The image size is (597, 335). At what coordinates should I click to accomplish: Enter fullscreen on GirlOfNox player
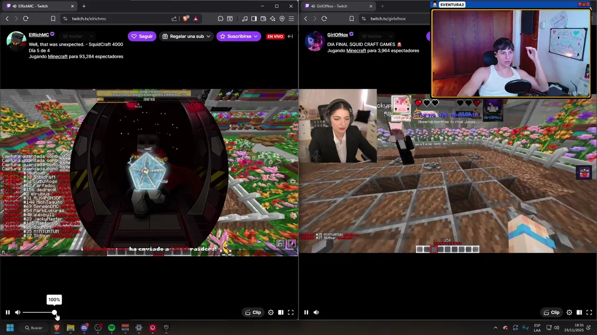coord(589,313)
